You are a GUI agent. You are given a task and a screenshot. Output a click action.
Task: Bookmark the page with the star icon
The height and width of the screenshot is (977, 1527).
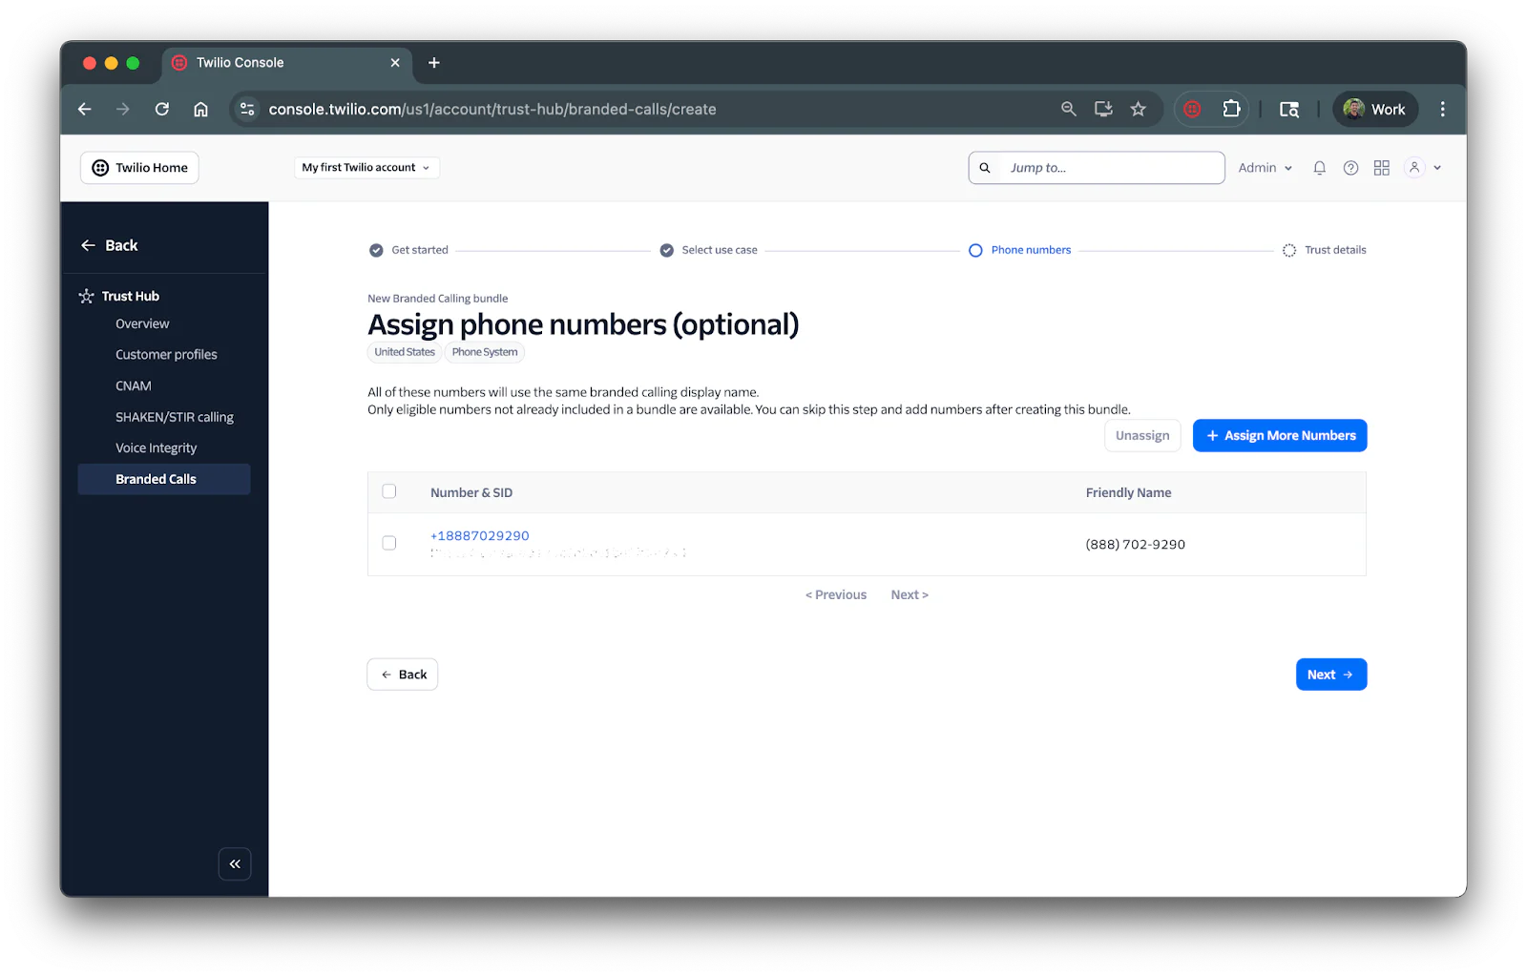(x=1139, y=109)
